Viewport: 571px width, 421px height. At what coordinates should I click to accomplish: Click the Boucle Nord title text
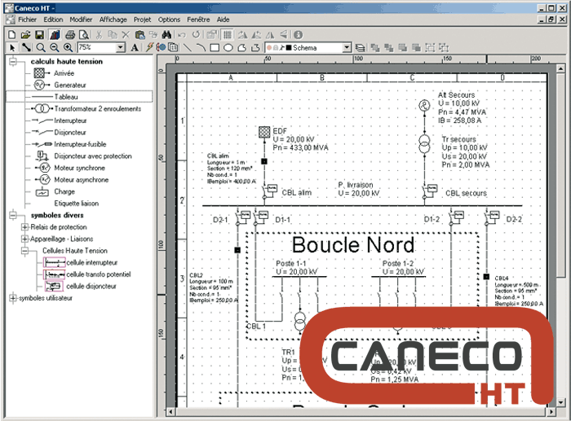coord(353,244)
